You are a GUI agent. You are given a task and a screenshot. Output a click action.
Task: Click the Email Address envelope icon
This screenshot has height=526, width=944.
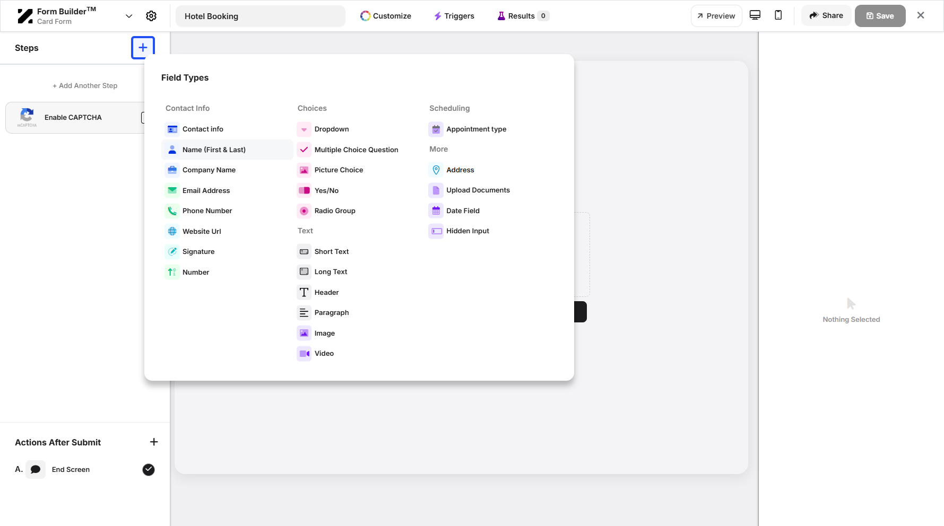[172, 191]
